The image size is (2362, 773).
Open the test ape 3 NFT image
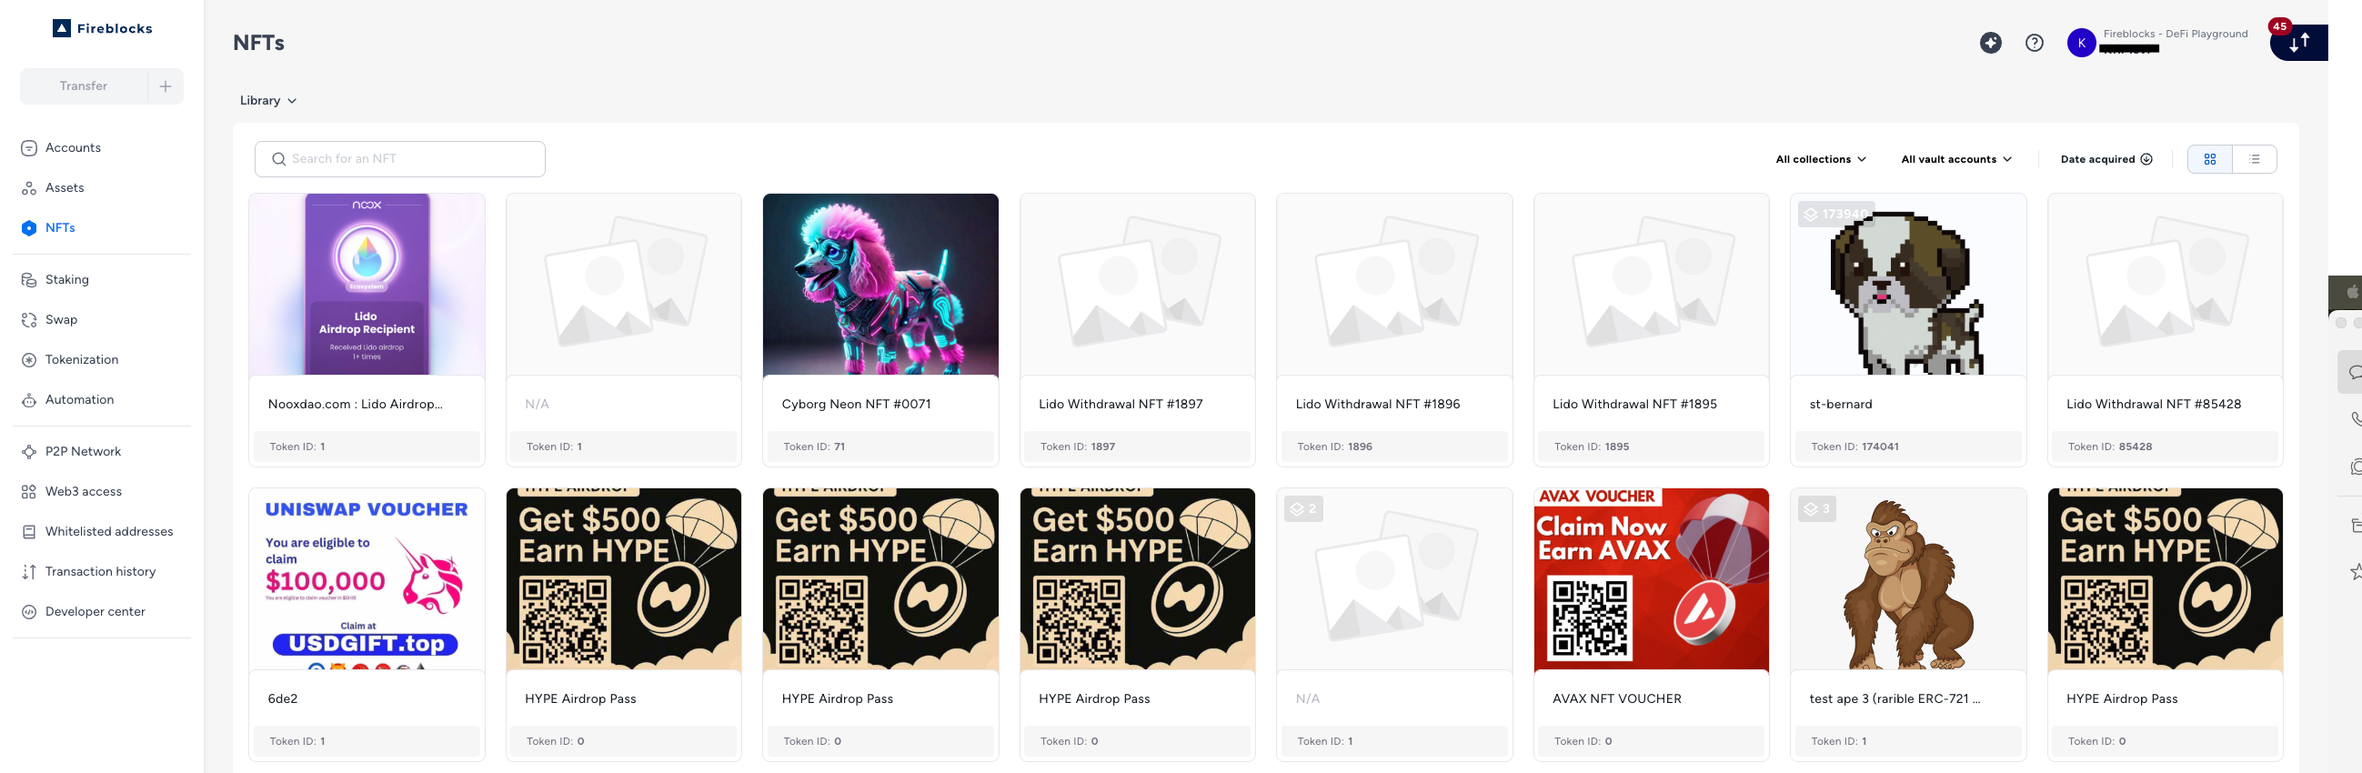pos(1907,578)
